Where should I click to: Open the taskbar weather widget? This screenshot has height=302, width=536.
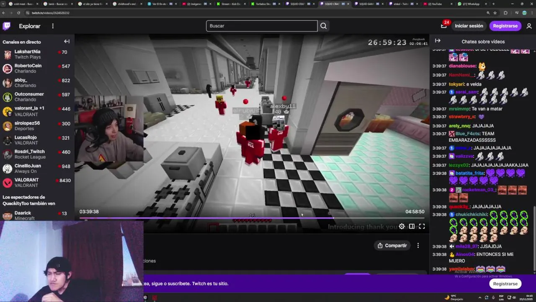point(454,297)
